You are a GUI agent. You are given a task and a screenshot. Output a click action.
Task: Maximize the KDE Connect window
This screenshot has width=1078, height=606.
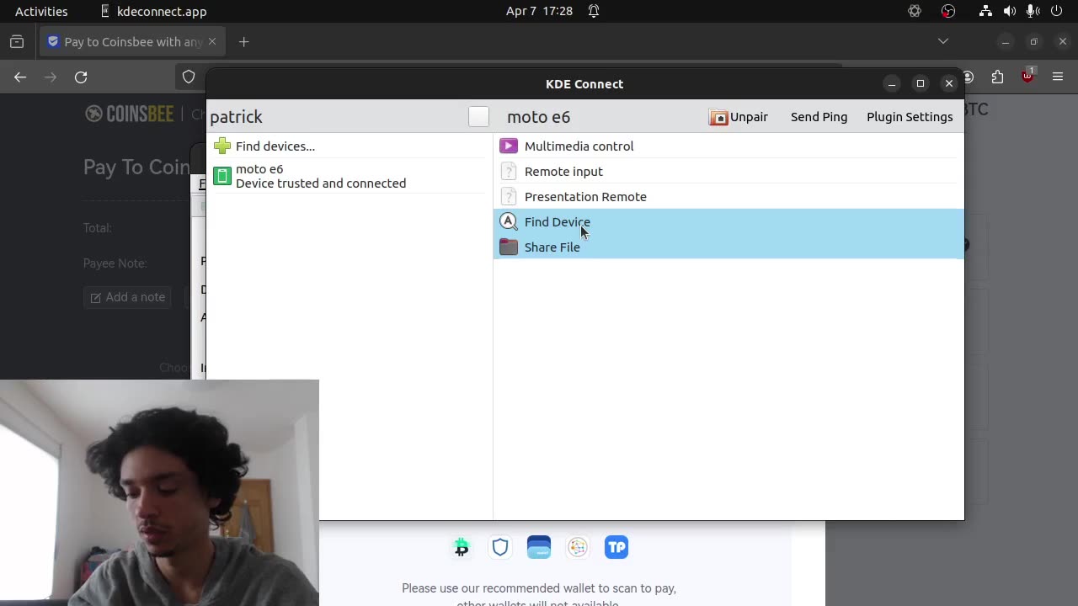click(921, 83)
